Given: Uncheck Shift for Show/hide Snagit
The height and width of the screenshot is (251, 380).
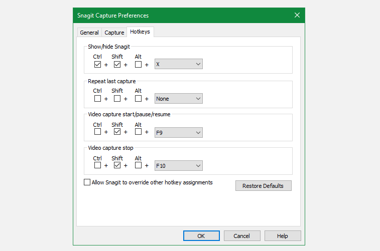Looking at the screenshot, I should click(x=117, y=65).
